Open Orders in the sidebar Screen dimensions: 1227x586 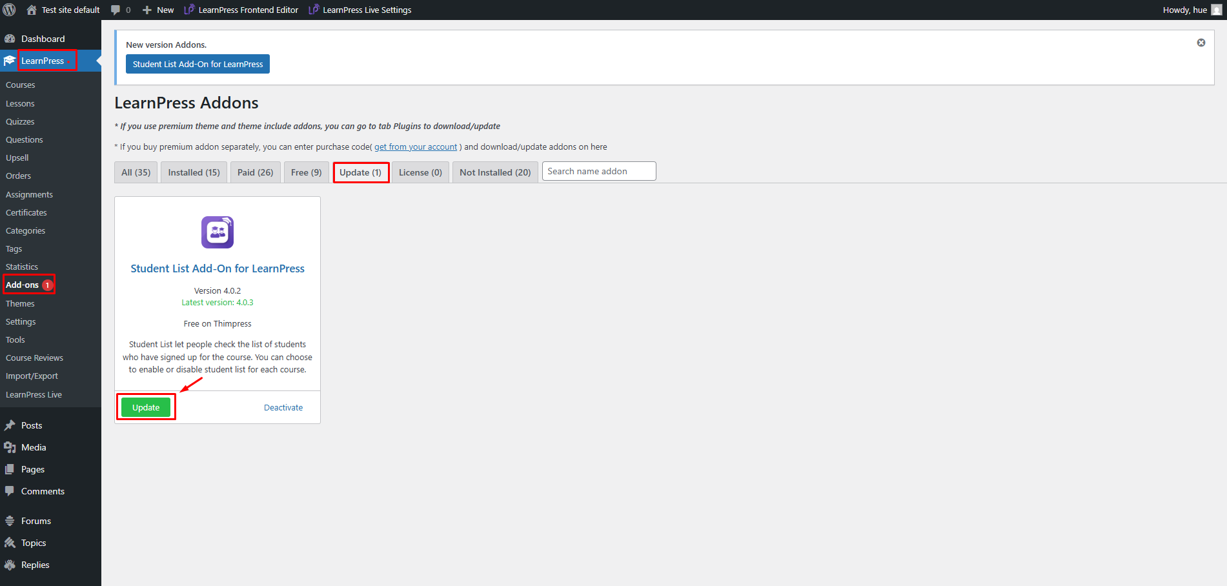(18, 176)
